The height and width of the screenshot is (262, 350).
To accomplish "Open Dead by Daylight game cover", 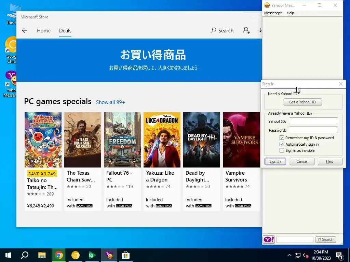I will pyautogui.click(x=202, y=140).
